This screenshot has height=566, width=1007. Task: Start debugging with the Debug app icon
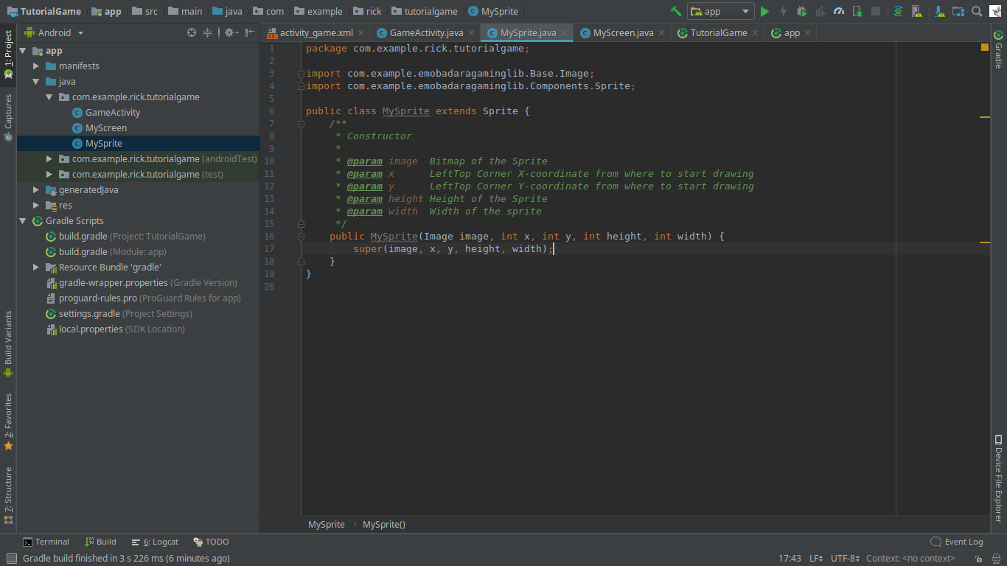801,11
